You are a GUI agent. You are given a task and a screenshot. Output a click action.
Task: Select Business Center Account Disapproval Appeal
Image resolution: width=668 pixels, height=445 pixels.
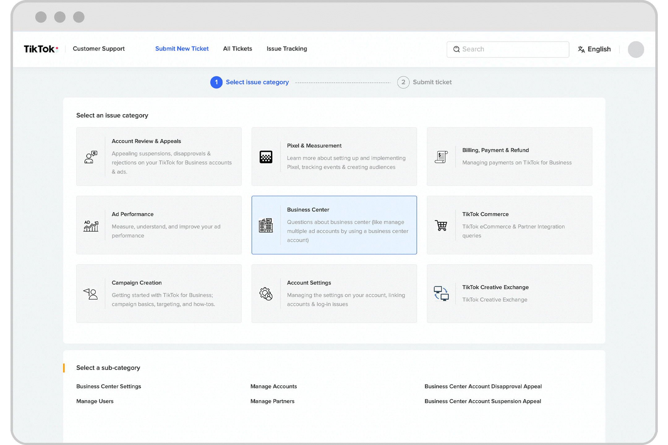click(x=483, y=386)
